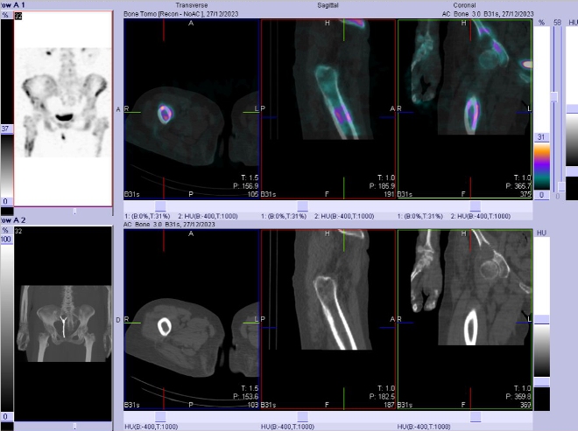The width and height of the screenshot is (578, 431).
Task: Click the frame number 32 on CT MIP
Action: point(18,231)
